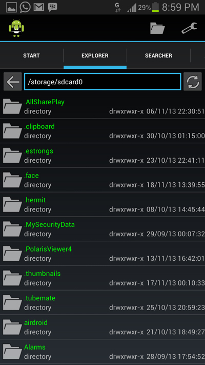The width and height of the screenshot is (205, 365).
Task: Select the EXPLORER tab
Action: [95, 55]
